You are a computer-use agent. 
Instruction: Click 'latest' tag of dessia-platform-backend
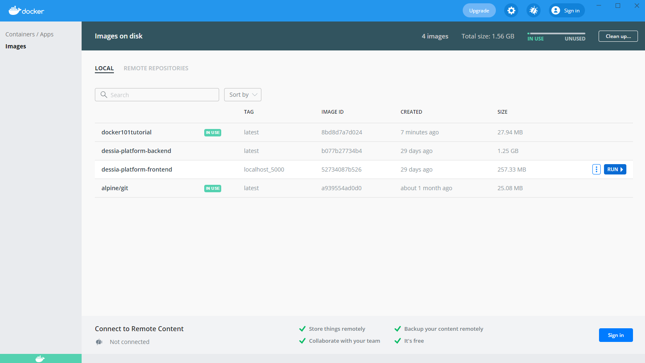pyautogui.click(x=251, y=151)
